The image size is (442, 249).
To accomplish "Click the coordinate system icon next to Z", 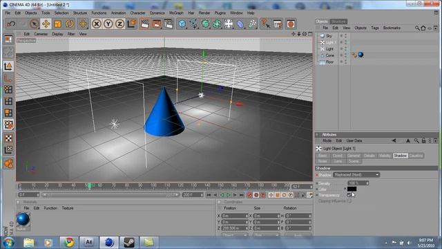I will pos(131,24).
